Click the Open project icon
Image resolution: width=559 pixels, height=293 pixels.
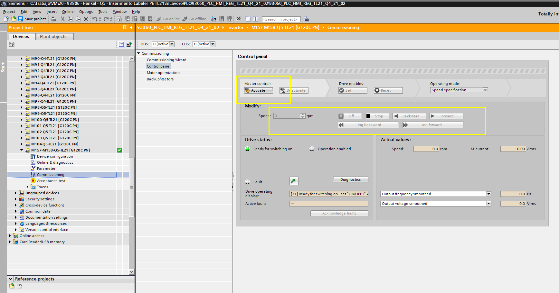pos(14,19)
